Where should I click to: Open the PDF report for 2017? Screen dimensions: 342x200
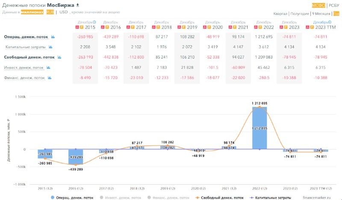pyautogui.click(x=128, y=27)
